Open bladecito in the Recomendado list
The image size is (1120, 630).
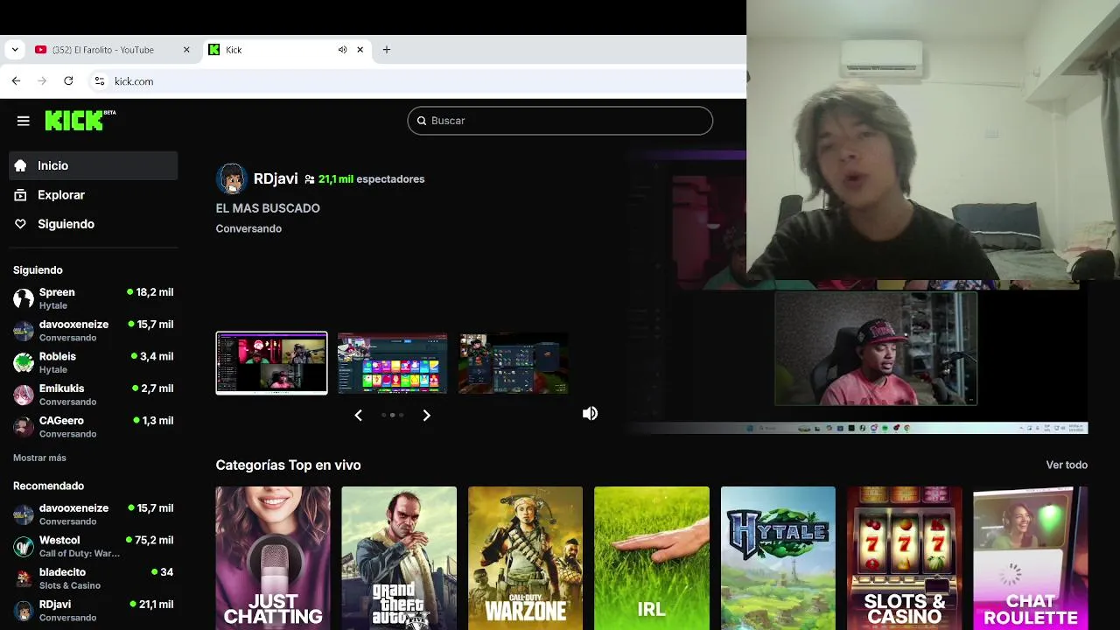tap(94, 578)
